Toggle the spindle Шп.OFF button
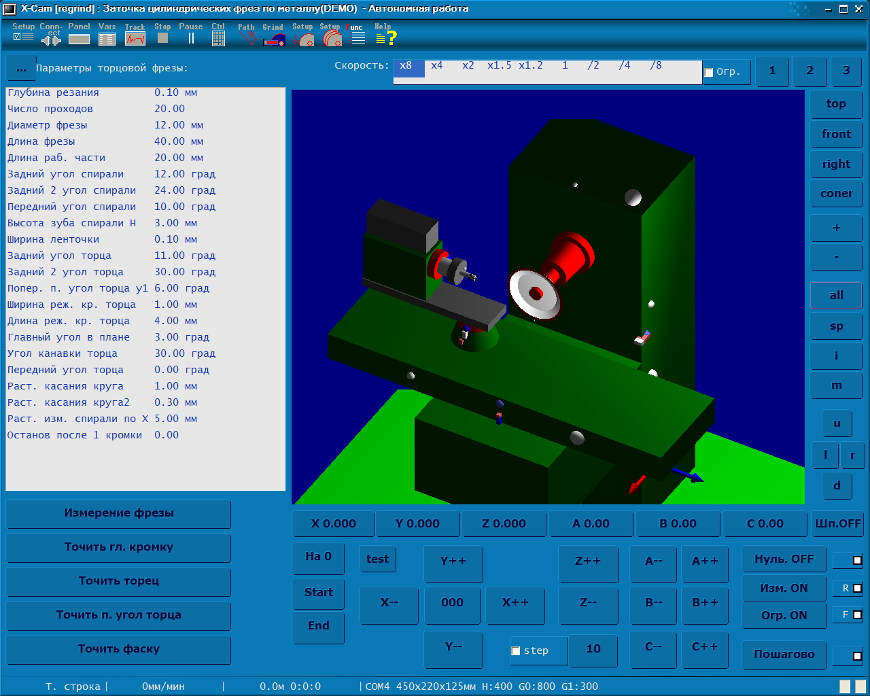Screen dimensions: 870x696 click(837, 523)
